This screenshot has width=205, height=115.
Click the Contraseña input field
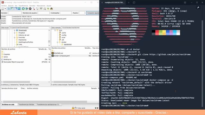click(x=66, y=13)
